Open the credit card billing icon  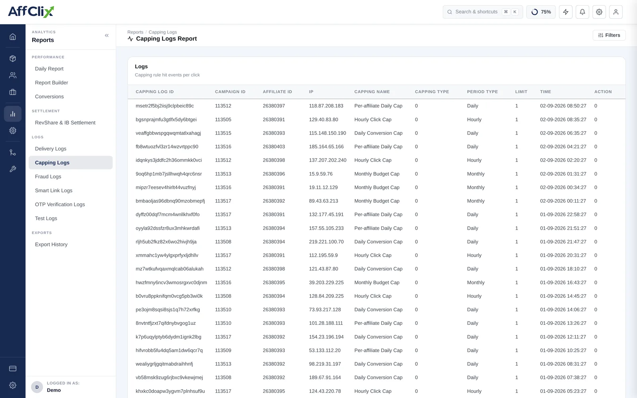click(x=13, y=369)
